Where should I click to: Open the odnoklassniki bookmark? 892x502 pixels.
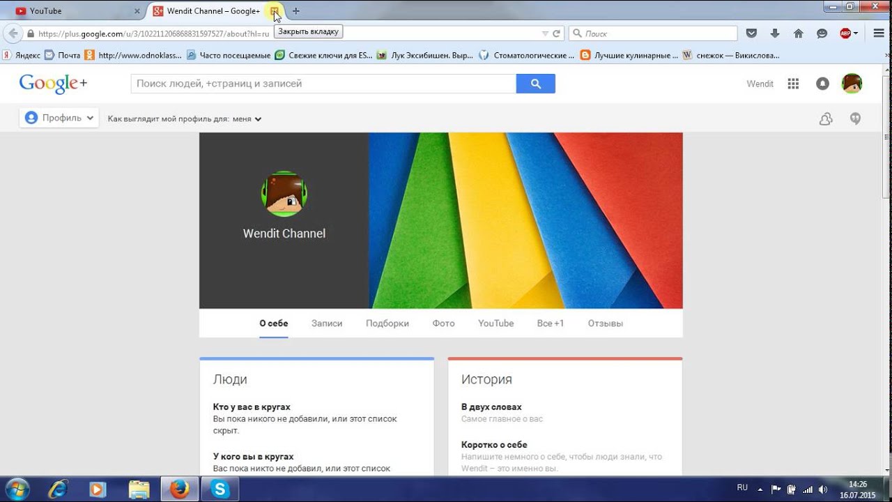(x=133, y=55)
